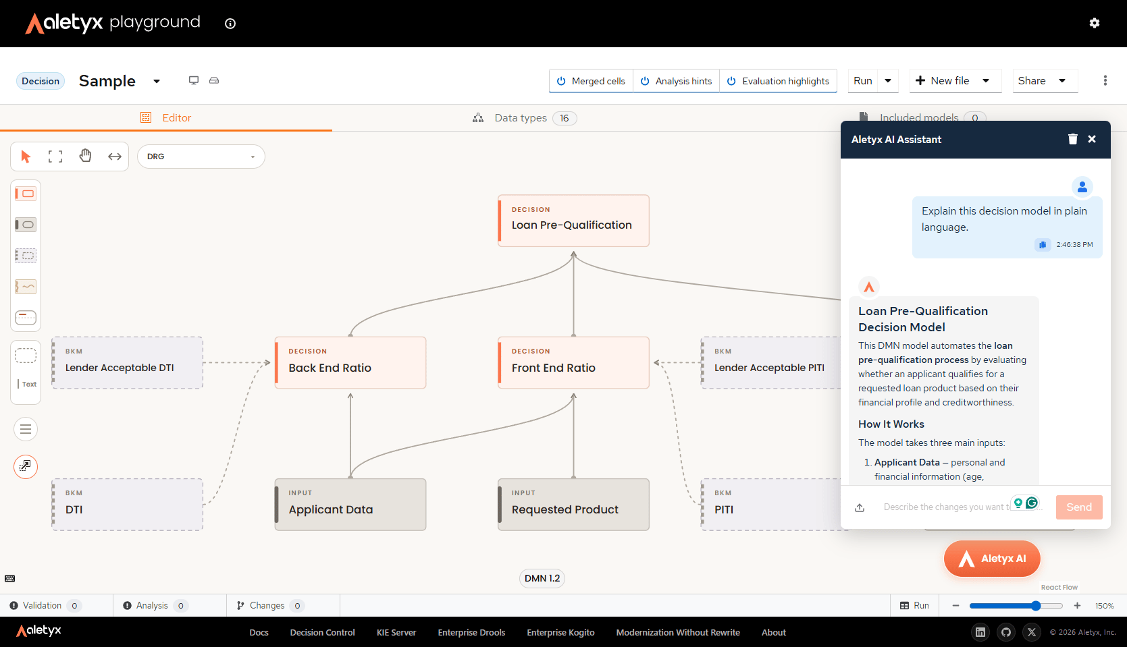Screen dimensions: 1127x647
Task: Toggle Merged cells option
Action: point(591,81)
